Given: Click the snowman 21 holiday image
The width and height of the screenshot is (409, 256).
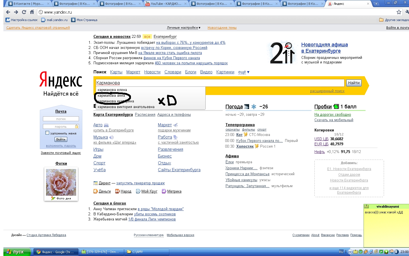Looking at the screenshot, I should [282, 53].
